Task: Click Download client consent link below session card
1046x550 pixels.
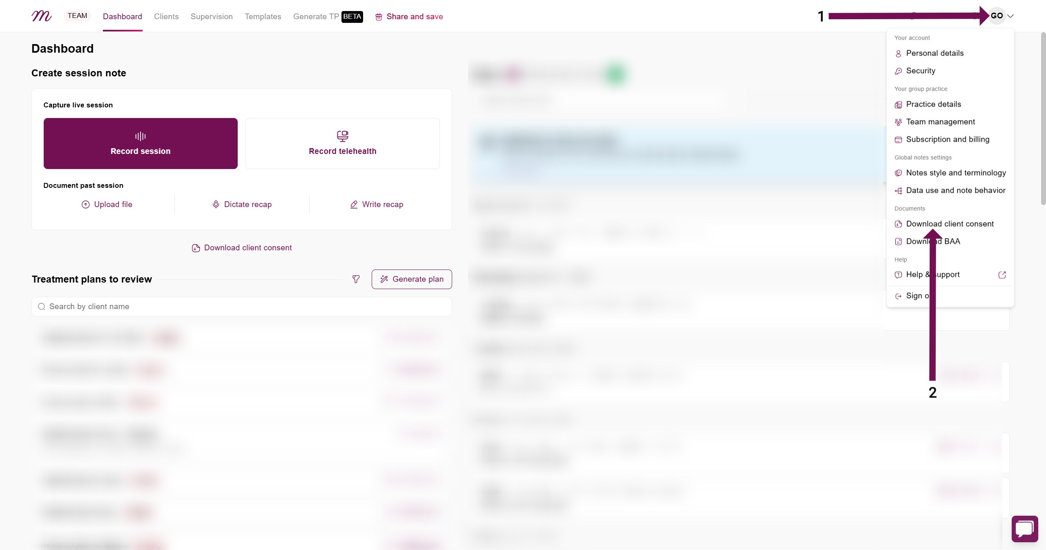Action: pos(242,248)
